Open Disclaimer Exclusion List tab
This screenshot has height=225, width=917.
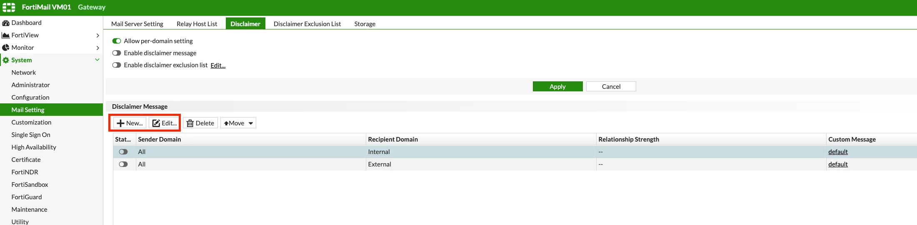(307, 24)
